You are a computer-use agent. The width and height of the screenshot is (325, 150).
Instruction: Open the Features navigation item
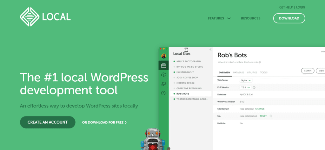[x=216, y=18]
